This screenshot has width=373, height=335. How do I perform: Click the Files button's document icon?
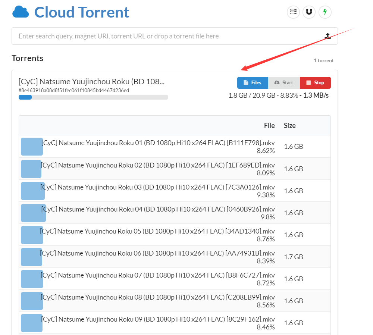coord(245,82)
